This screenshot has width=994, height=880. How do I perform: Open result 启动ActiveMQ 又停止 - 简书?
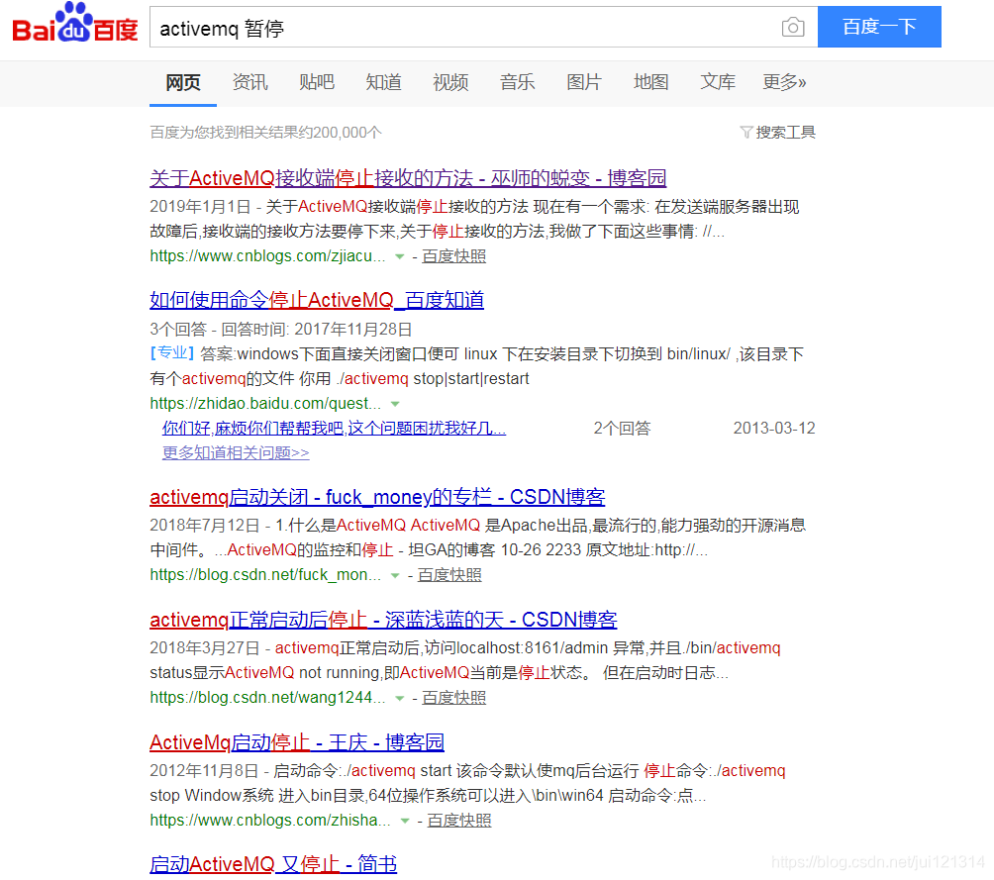[x=273, y=864]
